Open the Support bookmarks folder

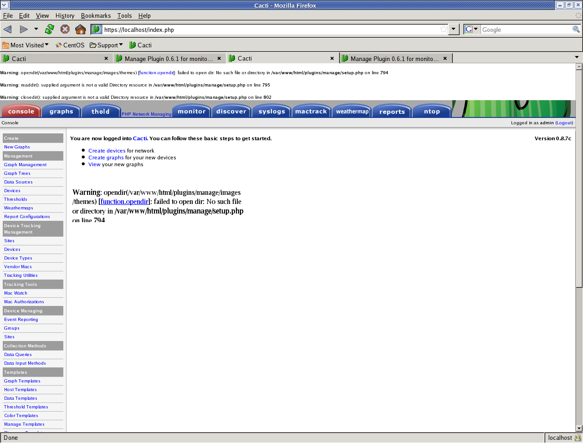pyautogui.click(x=107, y=45)
